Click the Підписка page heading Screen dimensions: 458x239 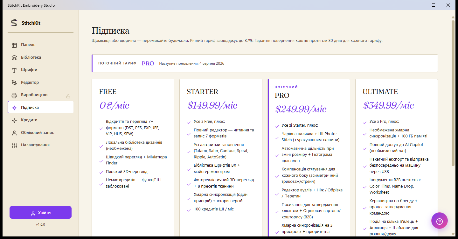coord(110,31)
